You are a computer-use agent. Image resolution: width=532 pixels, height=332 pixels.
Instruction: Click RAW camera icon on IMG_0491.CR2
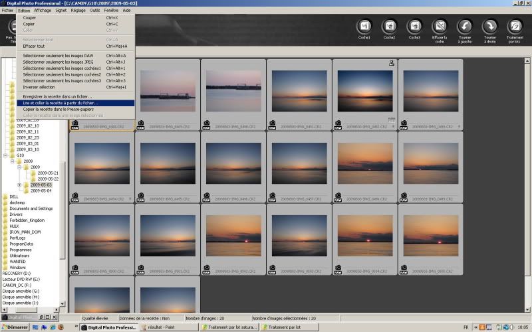pyautogui.click(x=272, y=125)
